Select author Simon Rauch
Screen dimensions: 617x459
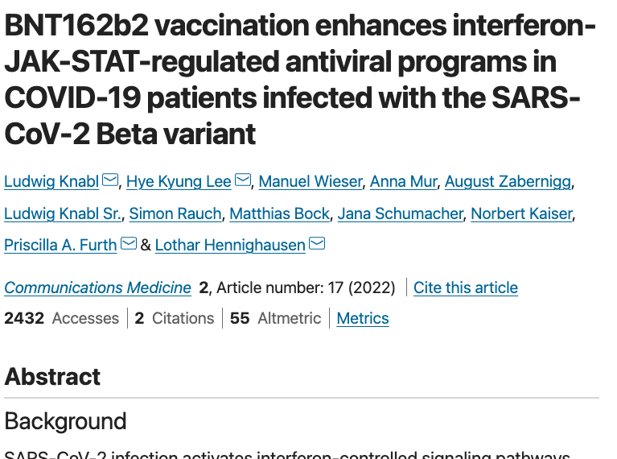[x=175, y=213]
